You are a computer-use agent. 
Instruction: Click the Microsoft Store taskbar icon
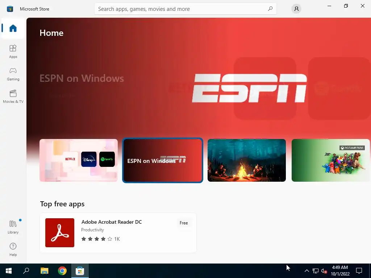point(80,271)
